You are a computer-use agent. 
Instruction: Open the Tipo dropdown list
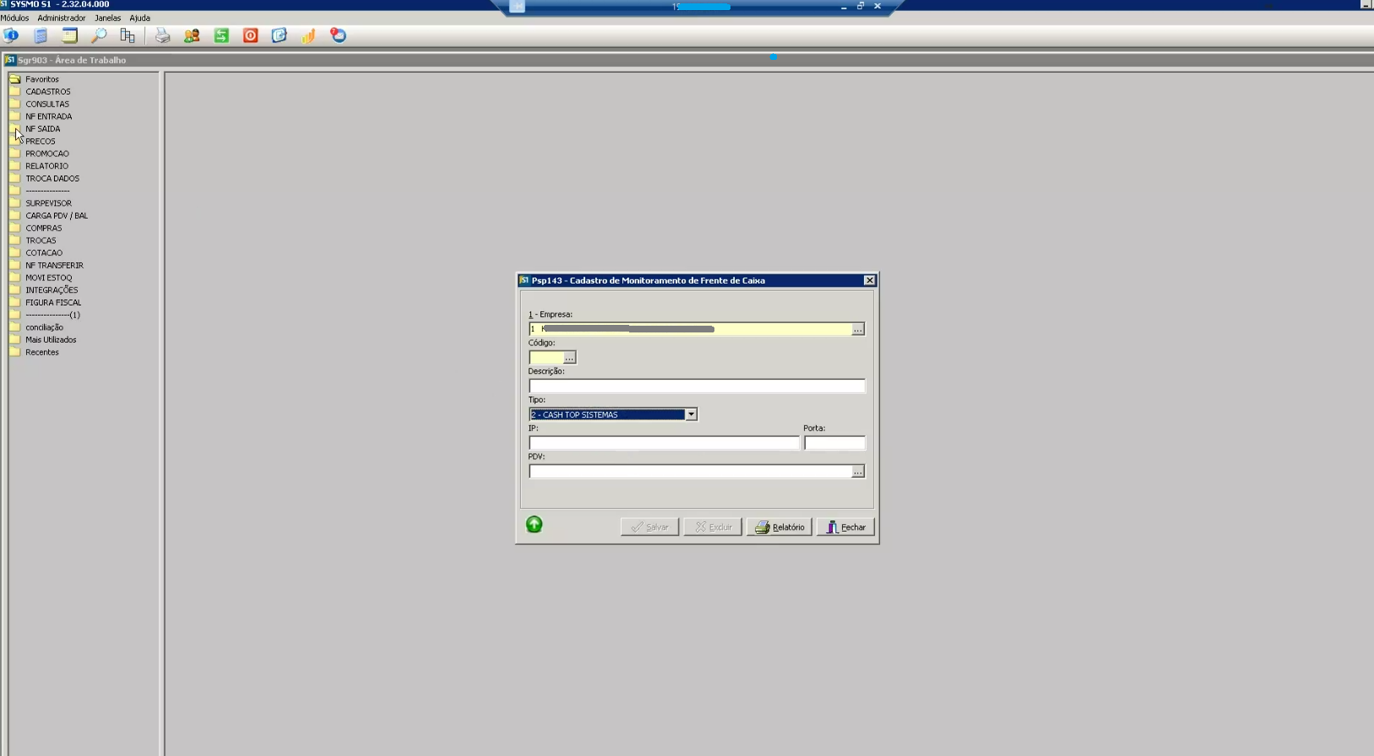pos(690,414)
